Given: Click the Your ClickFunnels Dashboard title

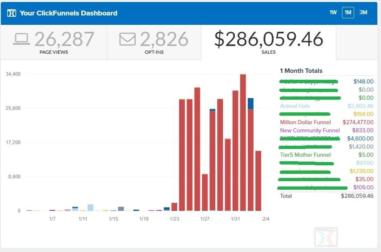Looking at the screenshot, I should click(69, 13).
